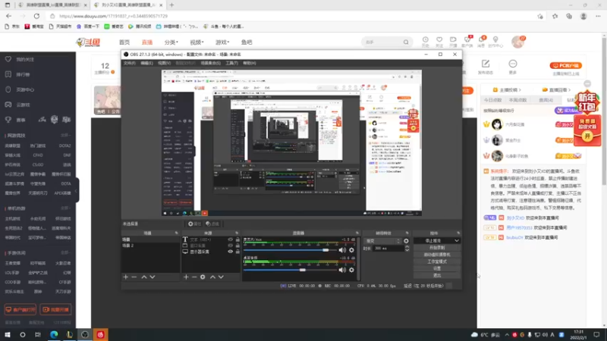Screen dimensions: 607x341
Task: Open Douyu 分类 dropdown in navigation
Action: (x=171, y=42)
